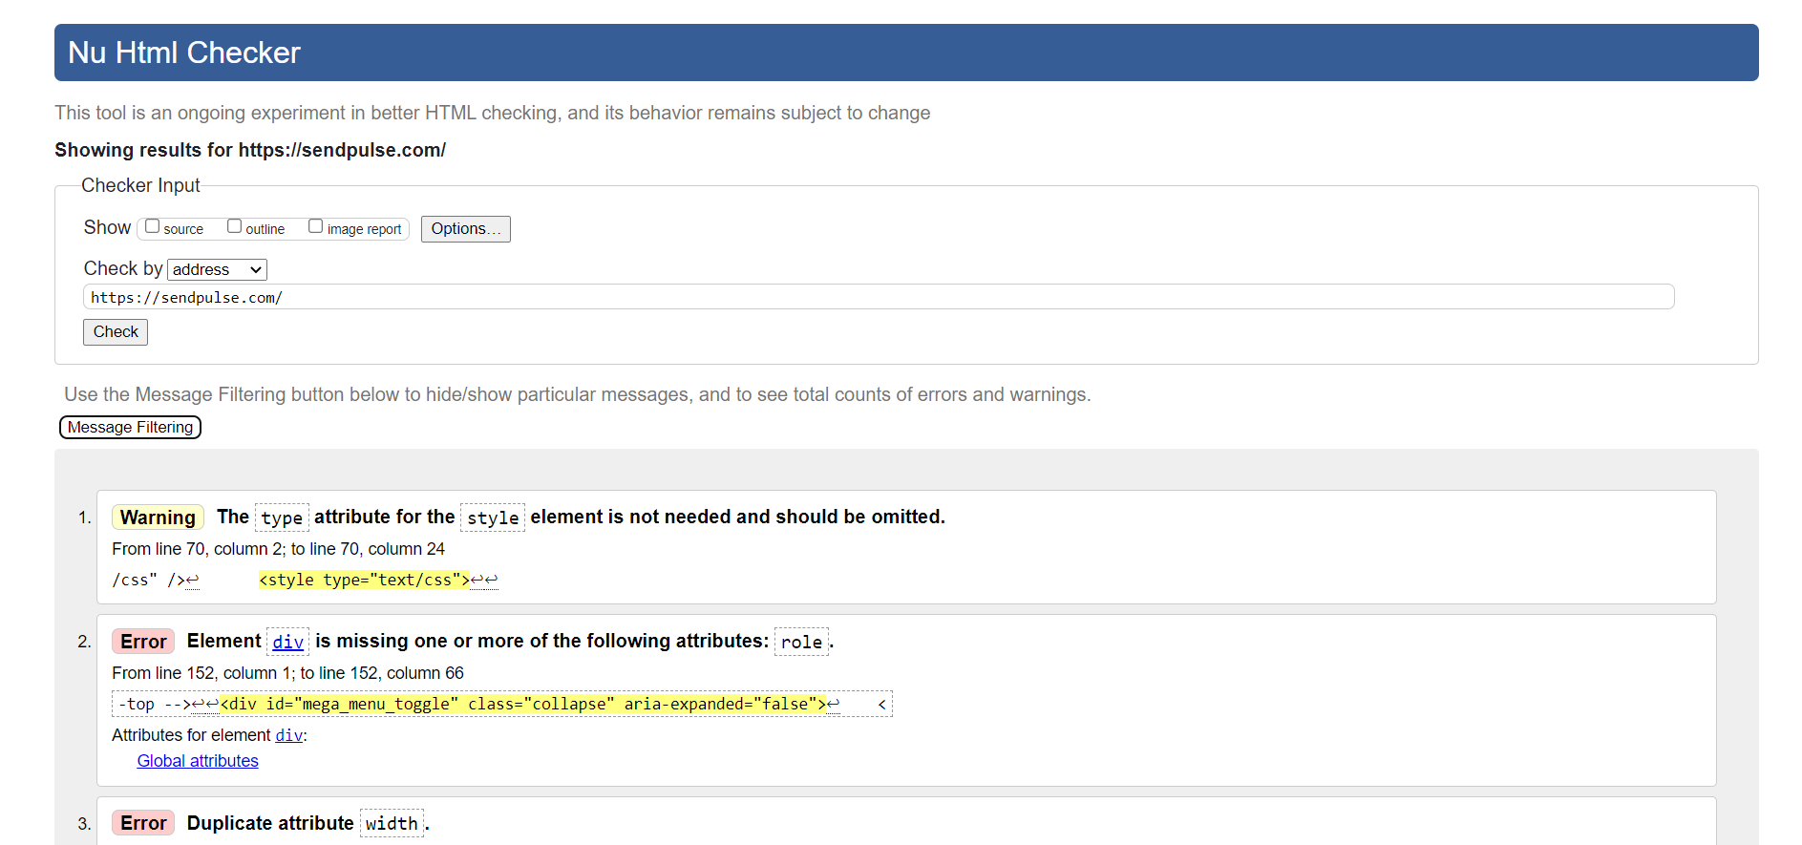
Task: Open the Global attributes link
Action: [198, 761]
